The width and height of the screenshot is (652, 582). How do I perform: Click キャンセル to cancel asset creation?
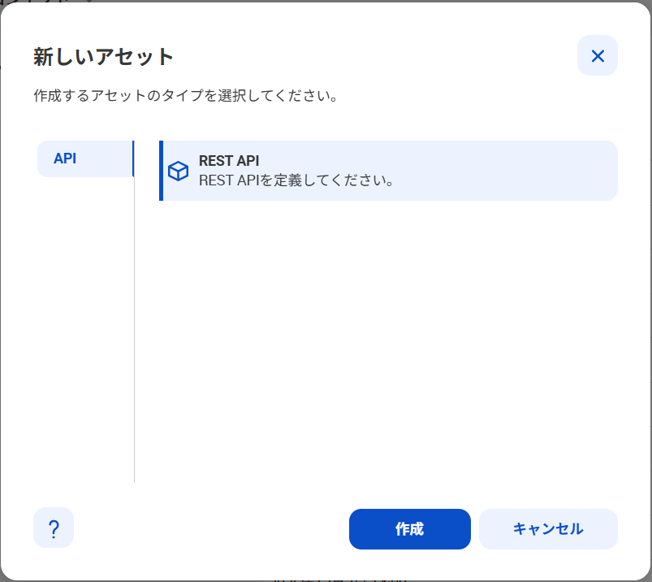pos(548,528)
